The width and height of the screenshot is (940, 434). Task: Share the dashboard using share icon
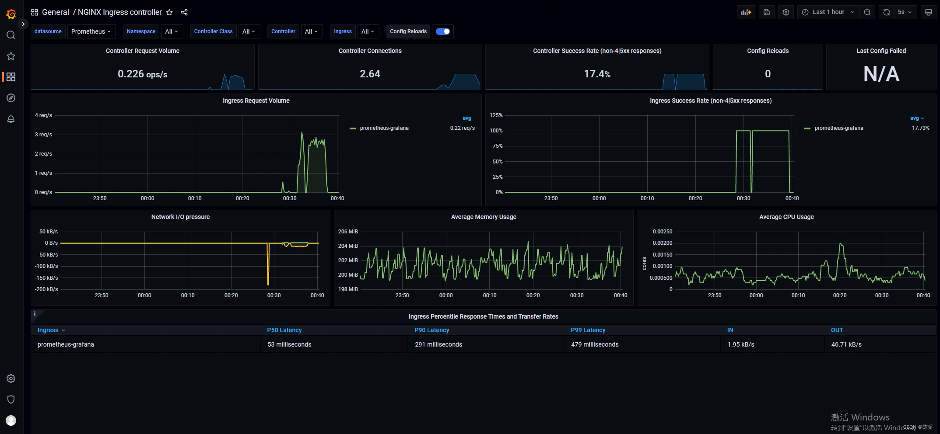184,12
